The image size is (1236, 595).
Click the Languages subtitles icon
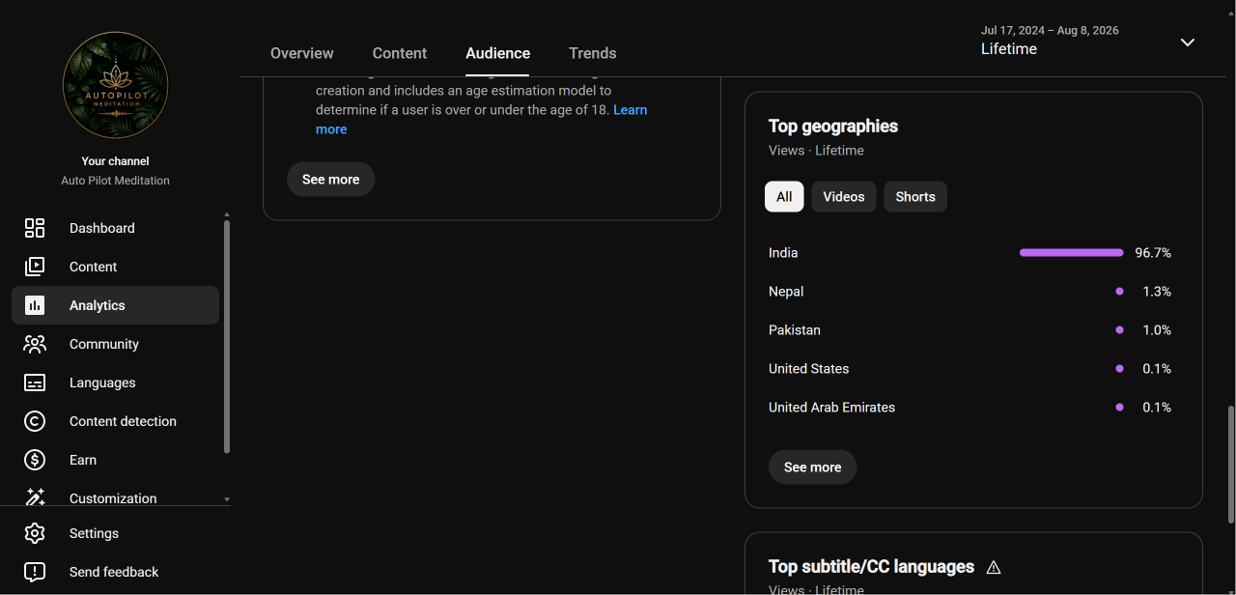tap(35, 382)
